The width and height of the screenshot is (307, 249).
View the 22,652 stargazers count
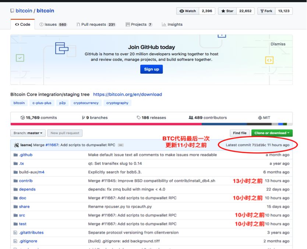[245, 11]
